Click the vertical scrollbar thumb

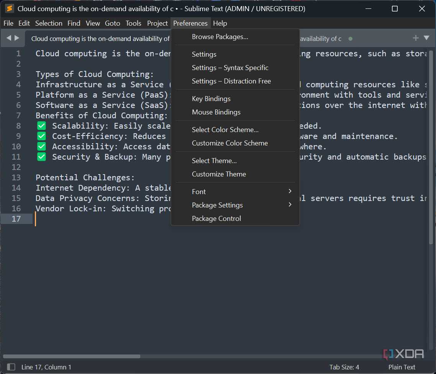coord(431,147)
